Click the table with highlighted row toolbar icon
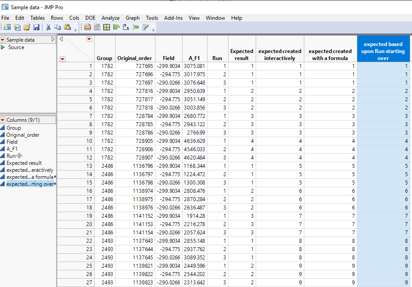 point(88,27)
